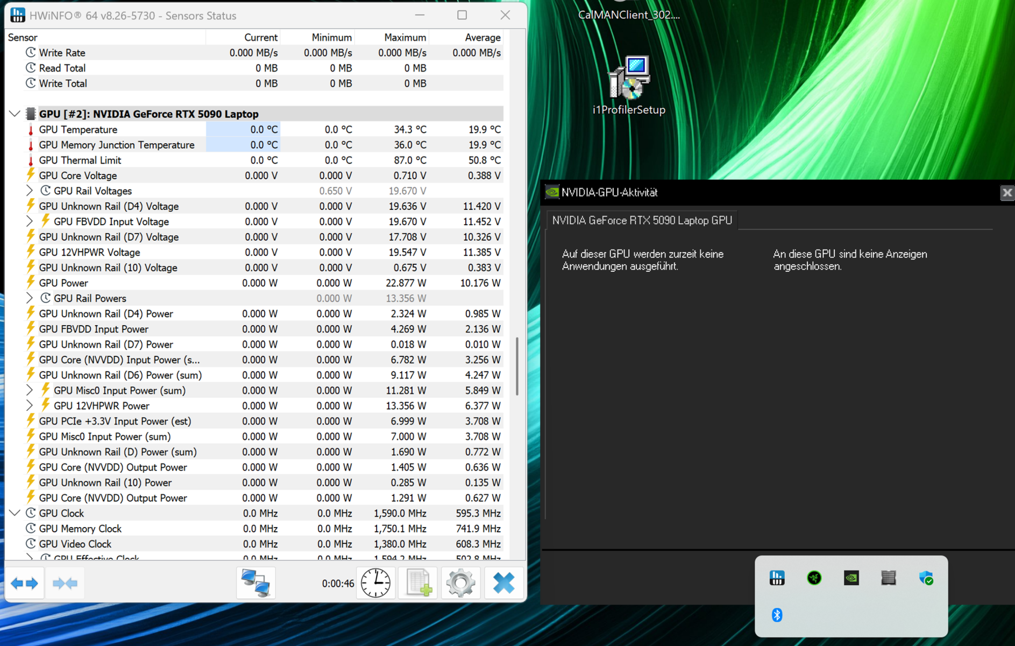1015x646 pixels.
Task: Open HWiNFO icon in the system tray popup
Action: coord(777,578)
